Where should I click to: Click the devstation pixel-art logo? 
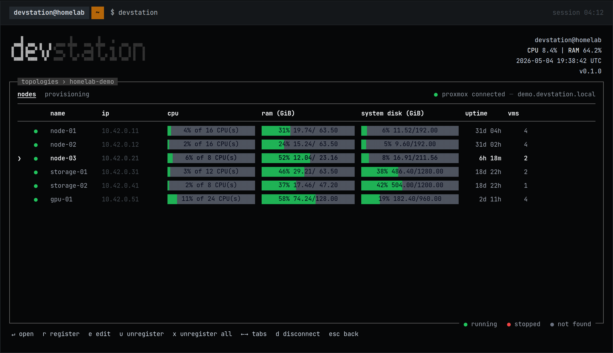click(78, 48)
